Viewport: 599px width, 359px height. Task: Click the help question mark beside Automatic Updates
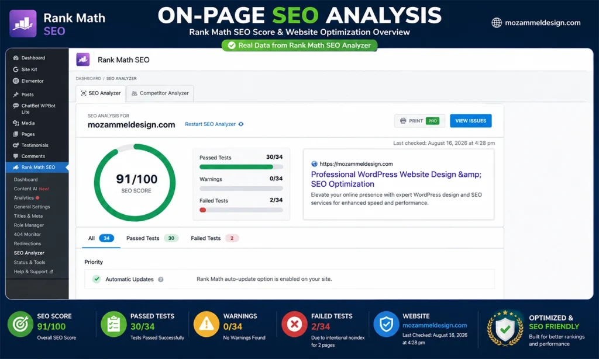point(161,280)
